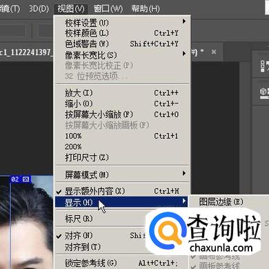Toggle the 对齐 snap option
Image resolution: width=269 pixels, height=269 pixels.
[x=121, y=235]
